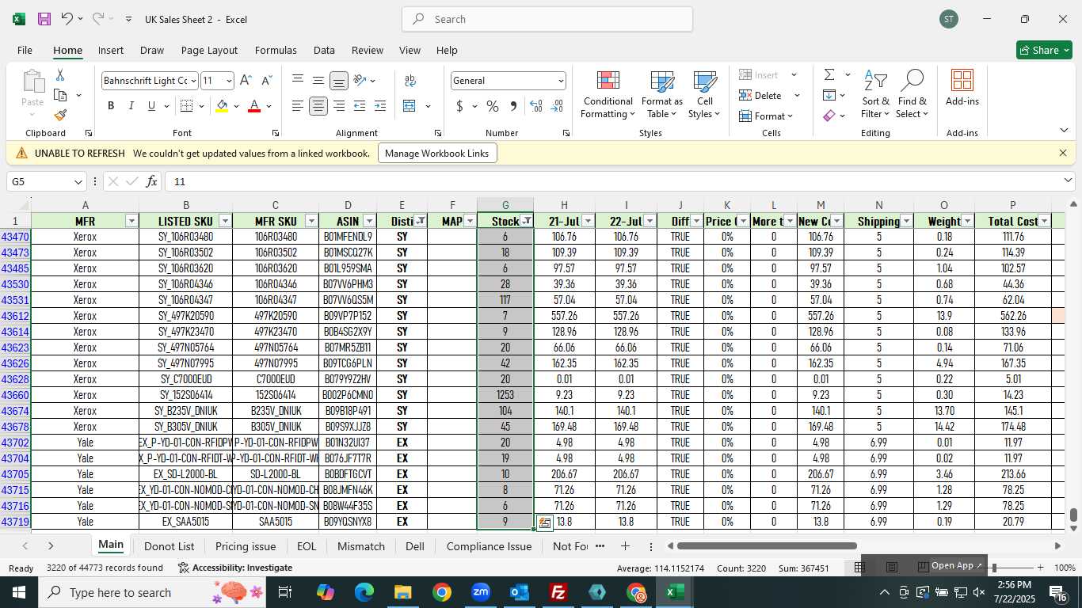1082x608 pixels.
Task: Click Manage Workbook Links button
Action: tap(437, 154)
